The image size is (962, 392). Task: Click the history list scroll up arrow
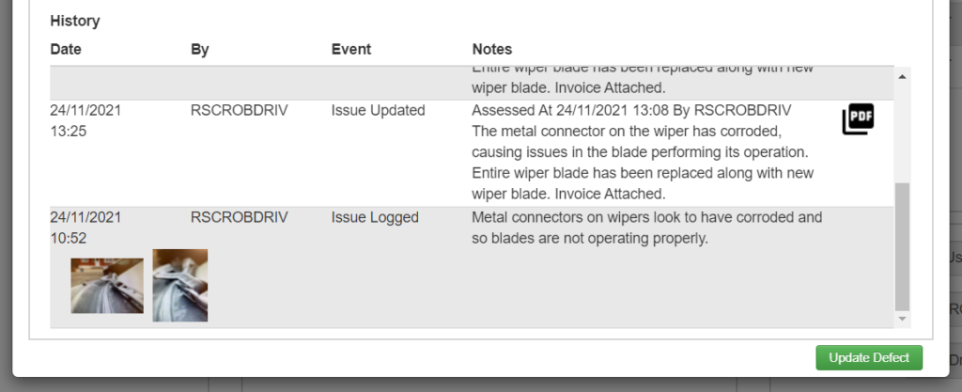(902, 77)
